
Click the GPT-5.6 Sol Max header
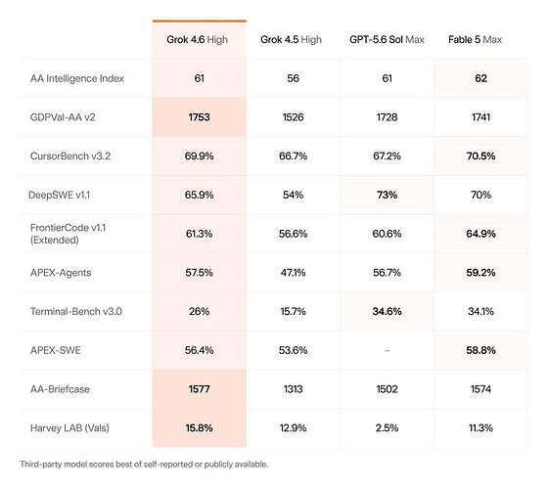click(387, 39)
